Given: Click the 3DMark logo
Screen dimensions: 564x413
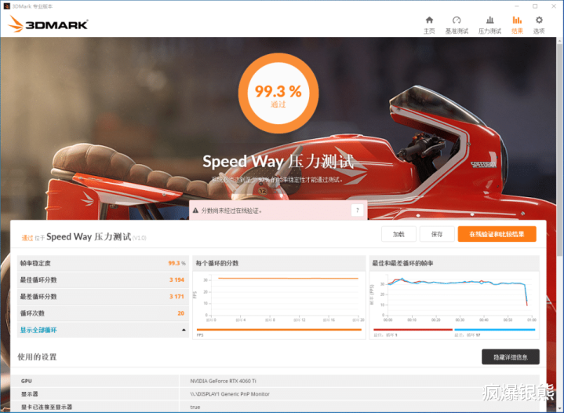Looking at the screenshot, I should point(48,24).
